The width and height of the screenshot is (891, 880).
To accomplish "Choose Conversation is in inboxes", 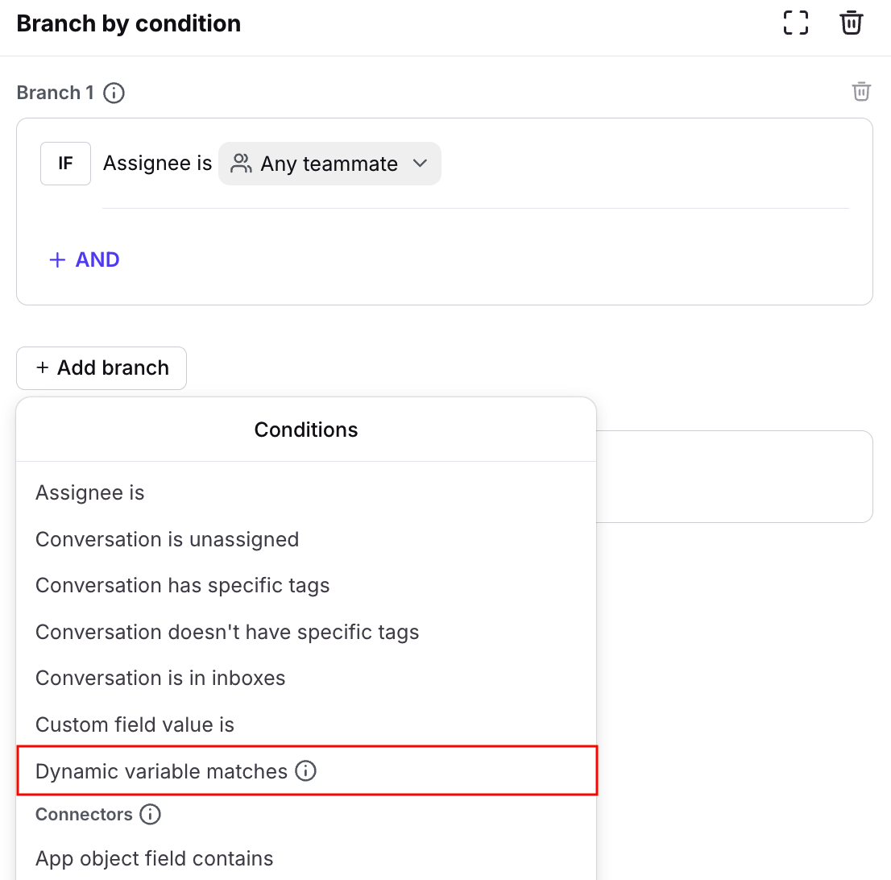I will (x=160, y=678).
